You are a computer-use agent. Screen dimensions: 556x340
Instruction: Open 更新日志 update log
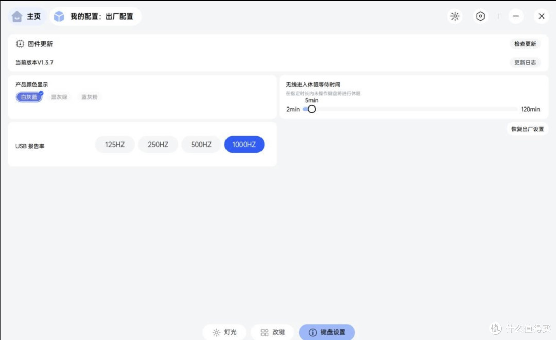(x=525, y=62)
